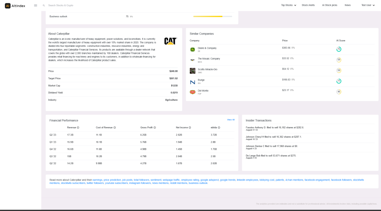This screenshot has width=381, height=211.
Task: Open the reddit mentions link
Action: (179, 183)
